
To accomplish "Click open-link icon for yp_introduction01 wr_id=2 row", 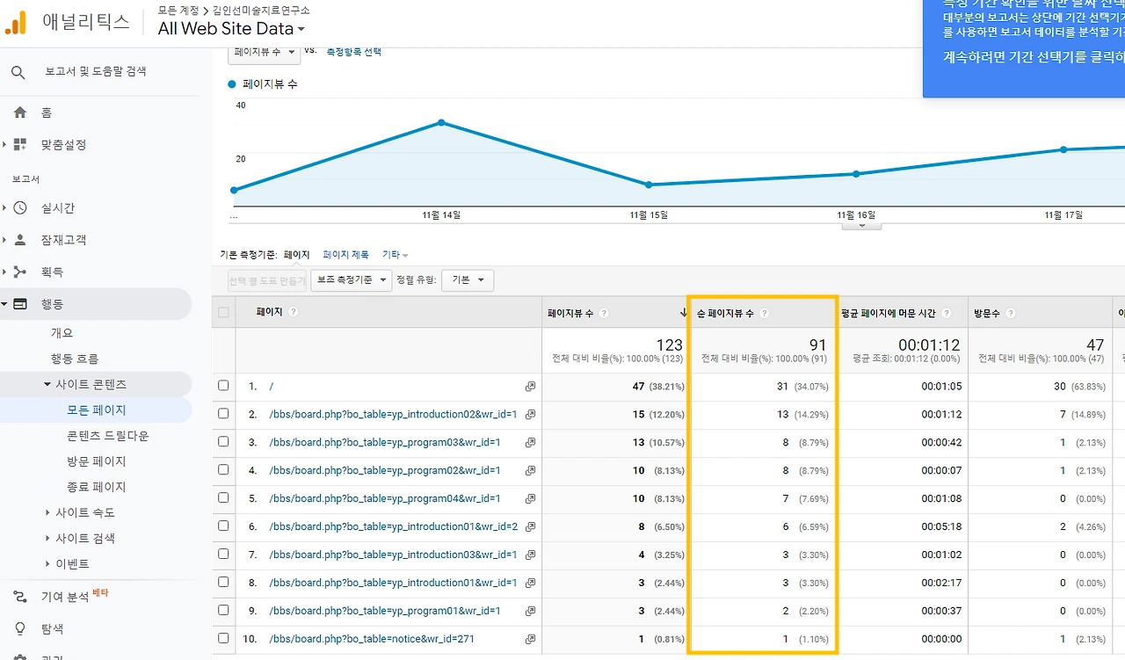I will pyautogui.click(x=530, y=526).
